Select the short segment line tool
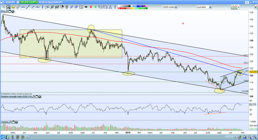Viewport: 258px width, 140px height. pyautogui.click(x=33, y=7)
